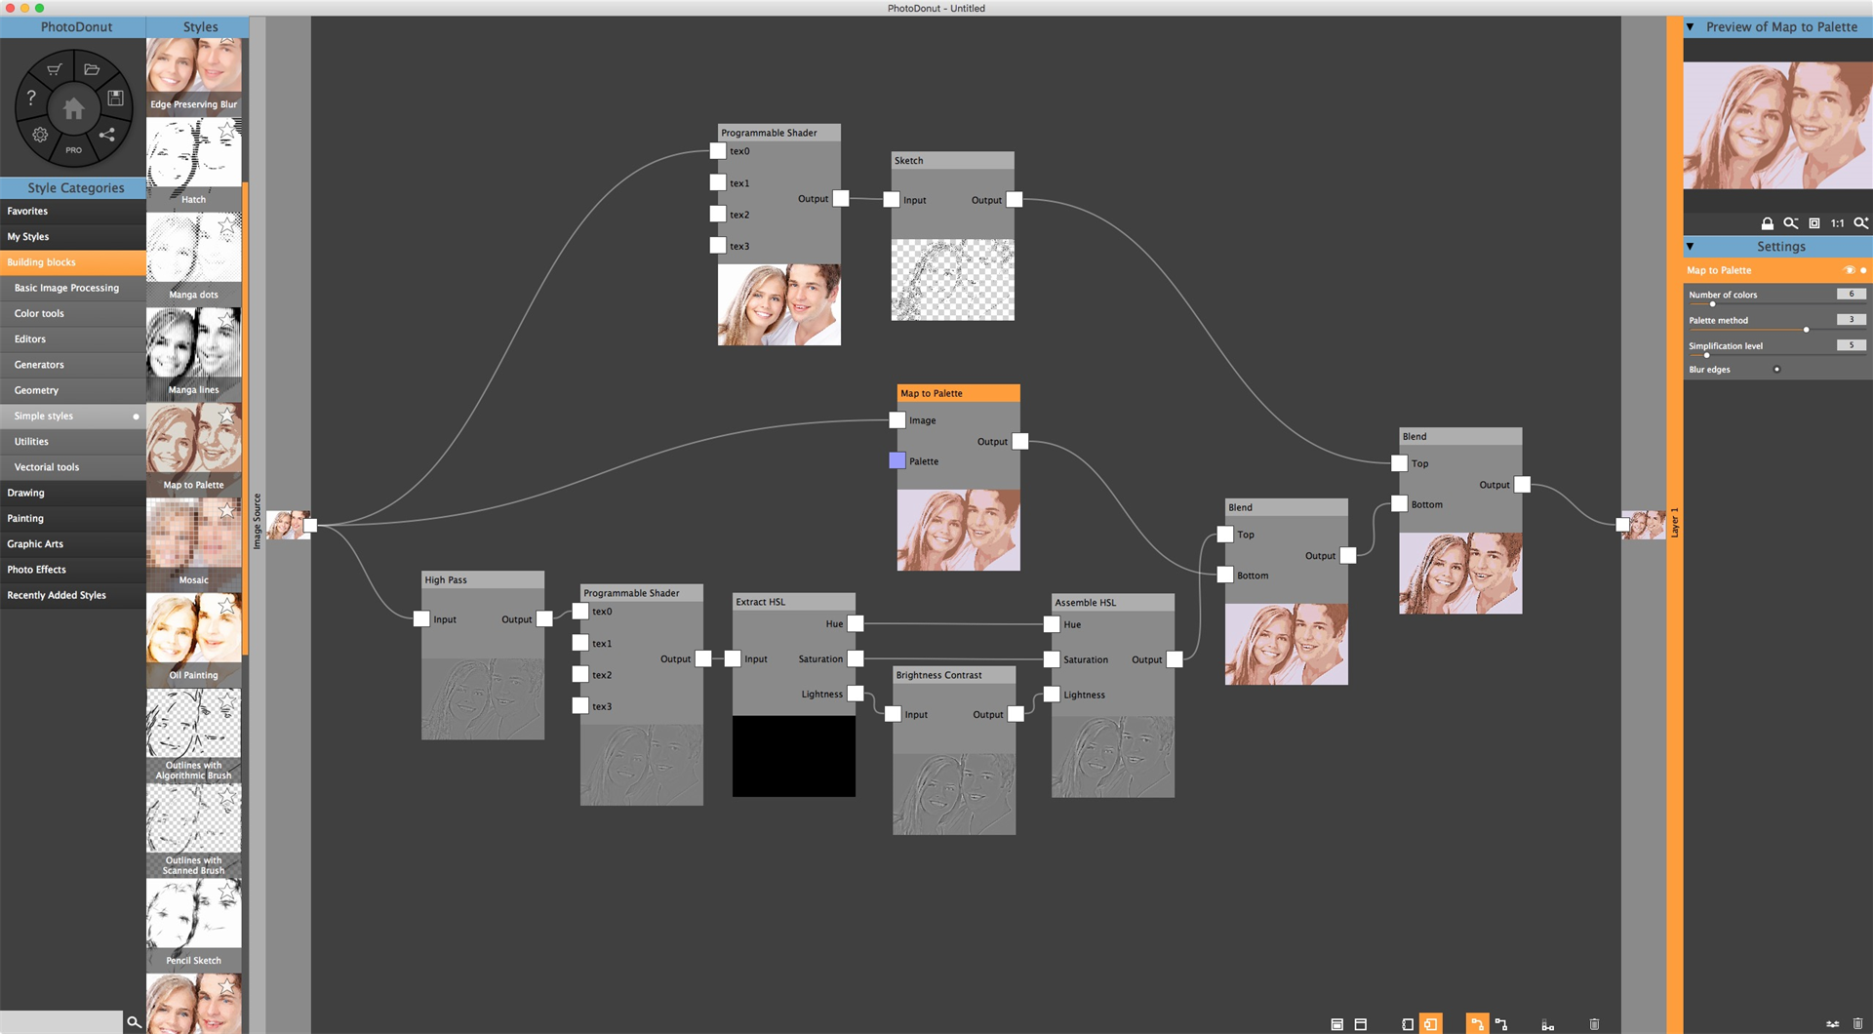This screenshot has width=1873, height=1034.
Task: Toggle the Blur edges option
Action: 1776,370
